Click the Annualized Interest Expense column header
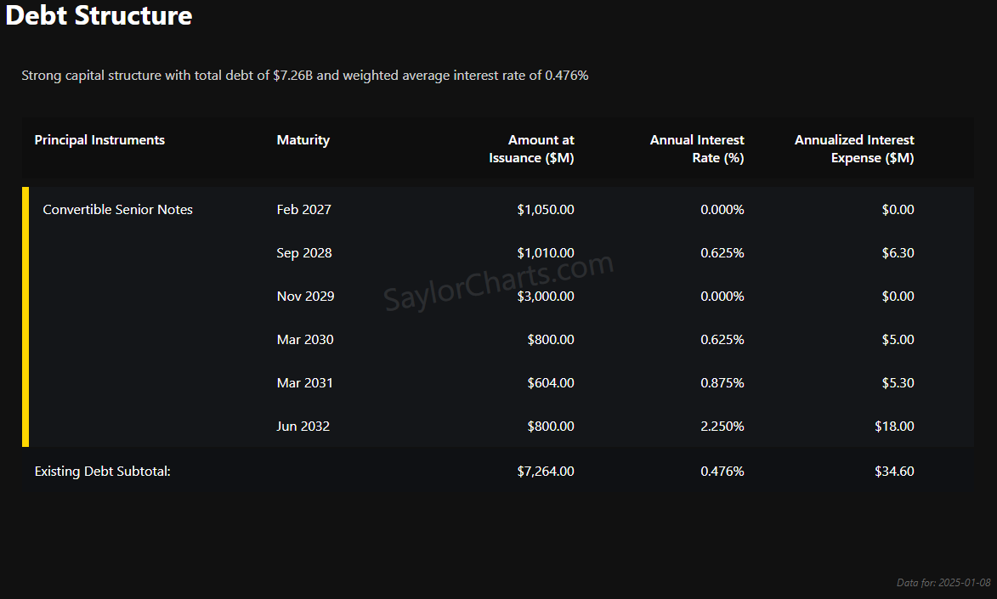The width and height of the screenshot is (997, 599). pyautogui.click(x=854, y=149)
